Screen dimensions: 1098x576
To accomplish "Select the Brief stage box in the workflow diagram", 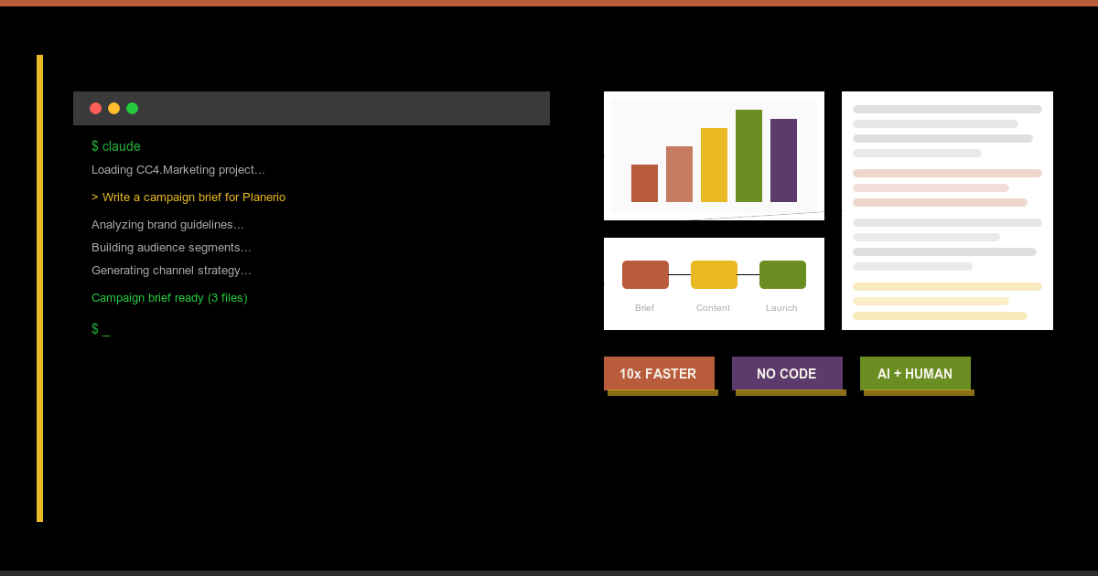I will [645, 273].
